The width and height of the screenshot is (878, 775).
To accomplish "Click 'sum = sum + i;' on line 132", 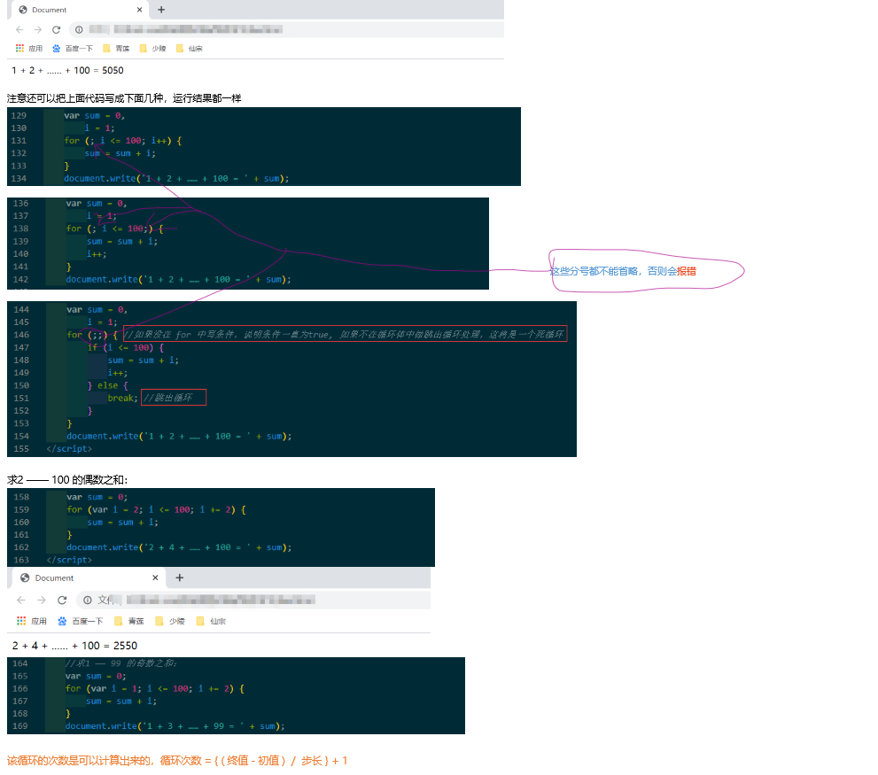I will point(120,153).
